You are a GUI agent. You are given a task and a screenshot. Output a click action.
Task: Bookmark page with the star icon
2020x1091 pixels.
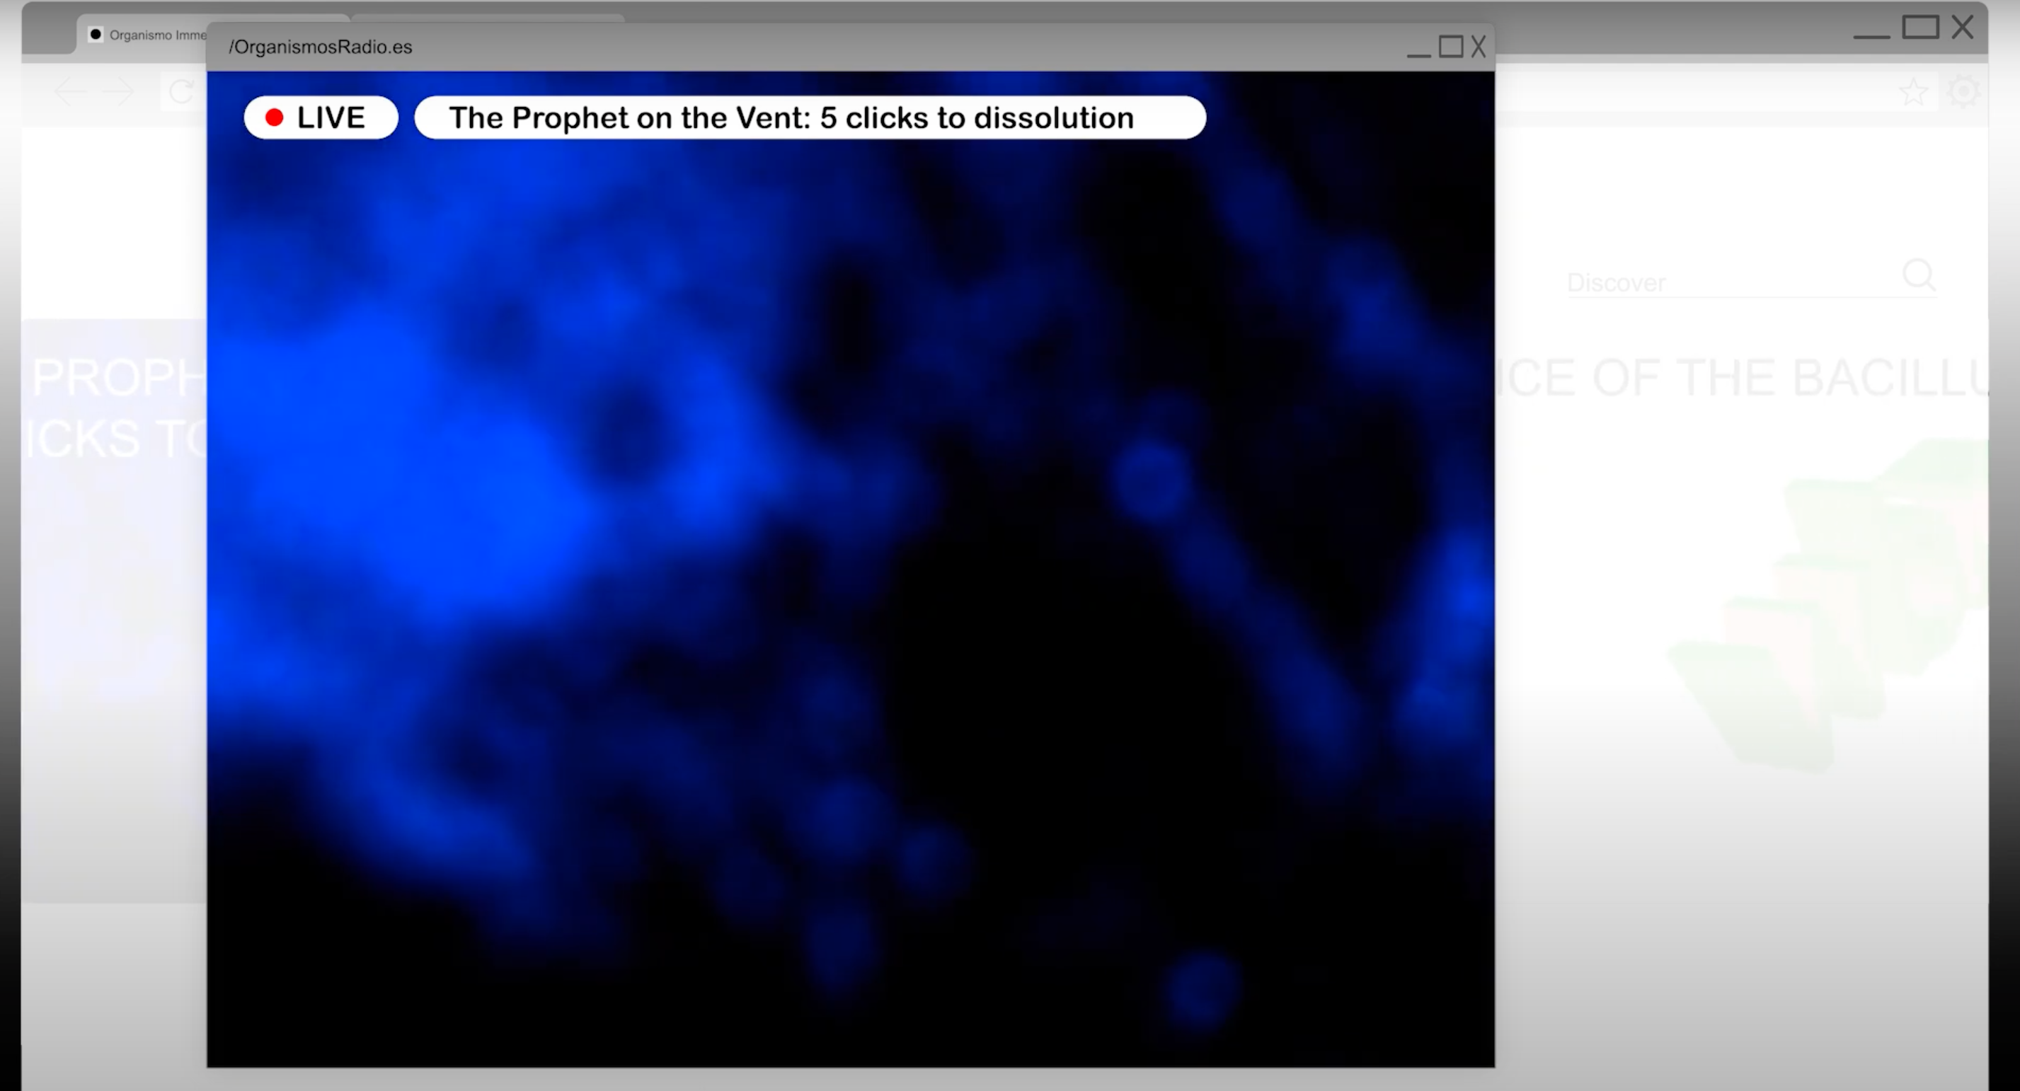[1913, 92]
